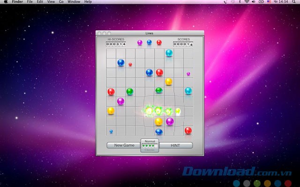The height and width of the screenshot is (187, 300).
Task: Open the Apple menu
Action: [6, 2]
